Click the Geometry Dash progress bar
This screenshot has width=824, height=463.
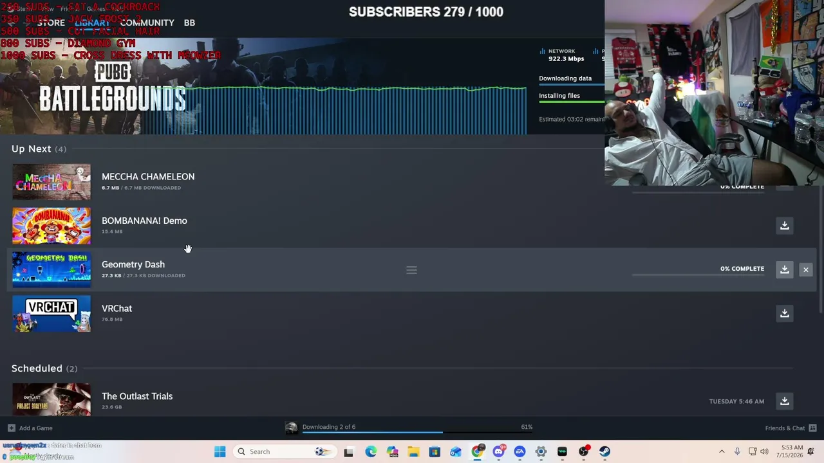pyautogui.click(x=698, y=275)
